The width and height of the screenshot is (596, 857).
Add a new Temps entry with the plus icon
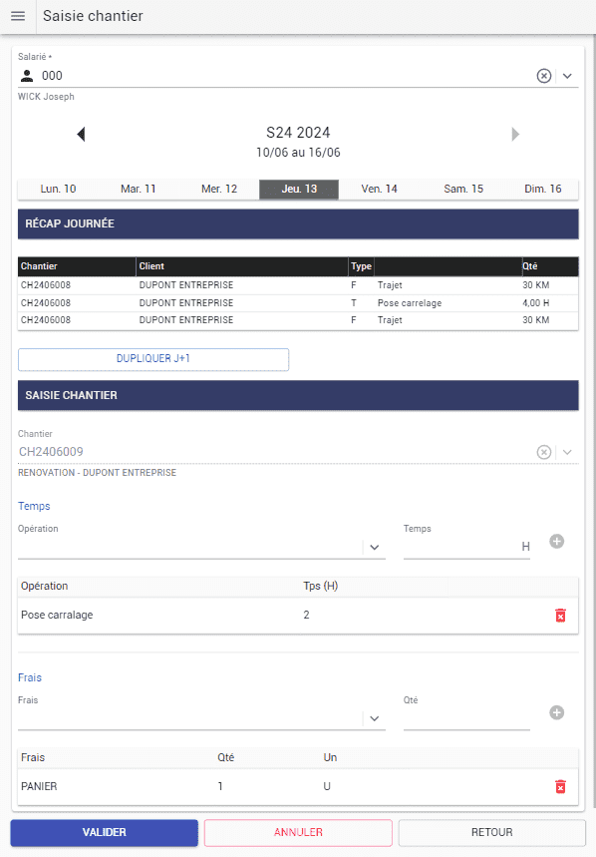tap(557, 541)
